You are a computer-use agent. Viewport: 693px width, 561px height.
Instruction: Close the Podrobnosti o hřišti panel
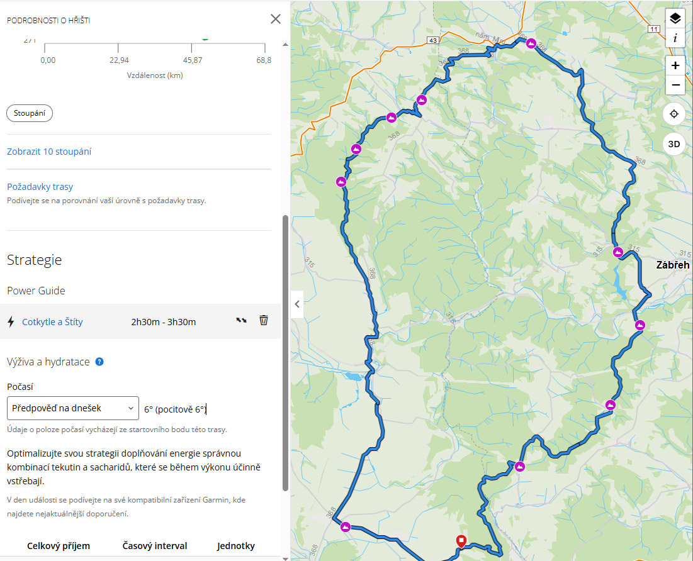click(x=275, y=19)
